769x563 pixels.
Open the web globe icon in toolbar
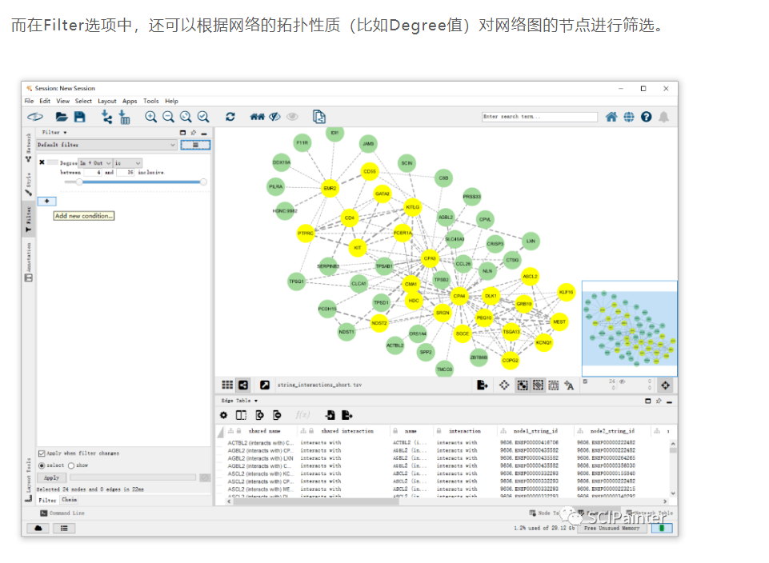[x=629, y=117]
